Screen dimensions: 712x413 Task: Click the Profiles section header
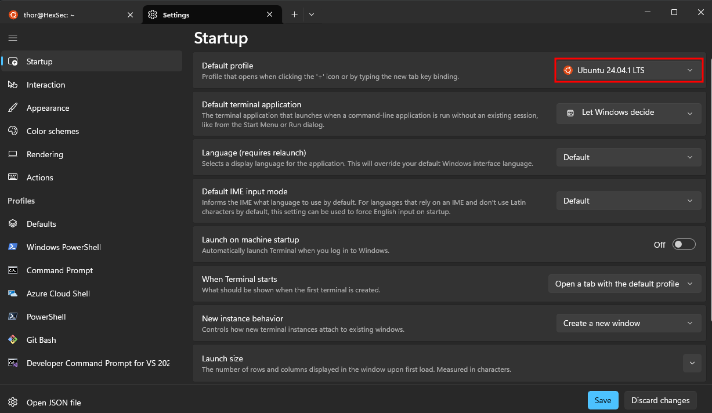coord(21,201)
